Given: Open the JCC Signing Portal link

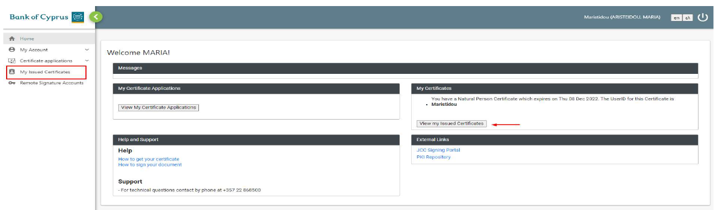Looking at the screenshot, I should coord(438,150).
